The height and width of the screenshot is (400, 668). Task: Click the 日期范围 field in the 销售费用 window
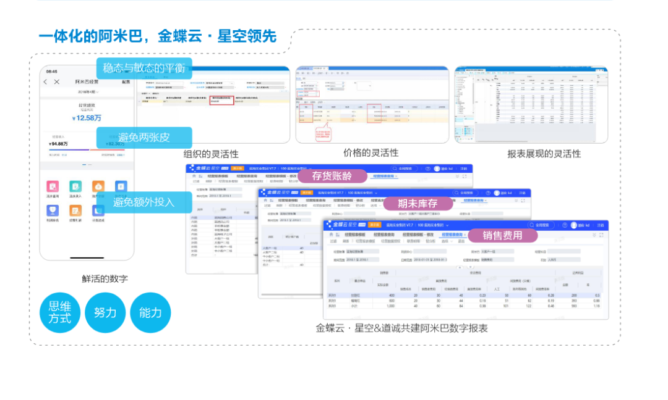430,260
